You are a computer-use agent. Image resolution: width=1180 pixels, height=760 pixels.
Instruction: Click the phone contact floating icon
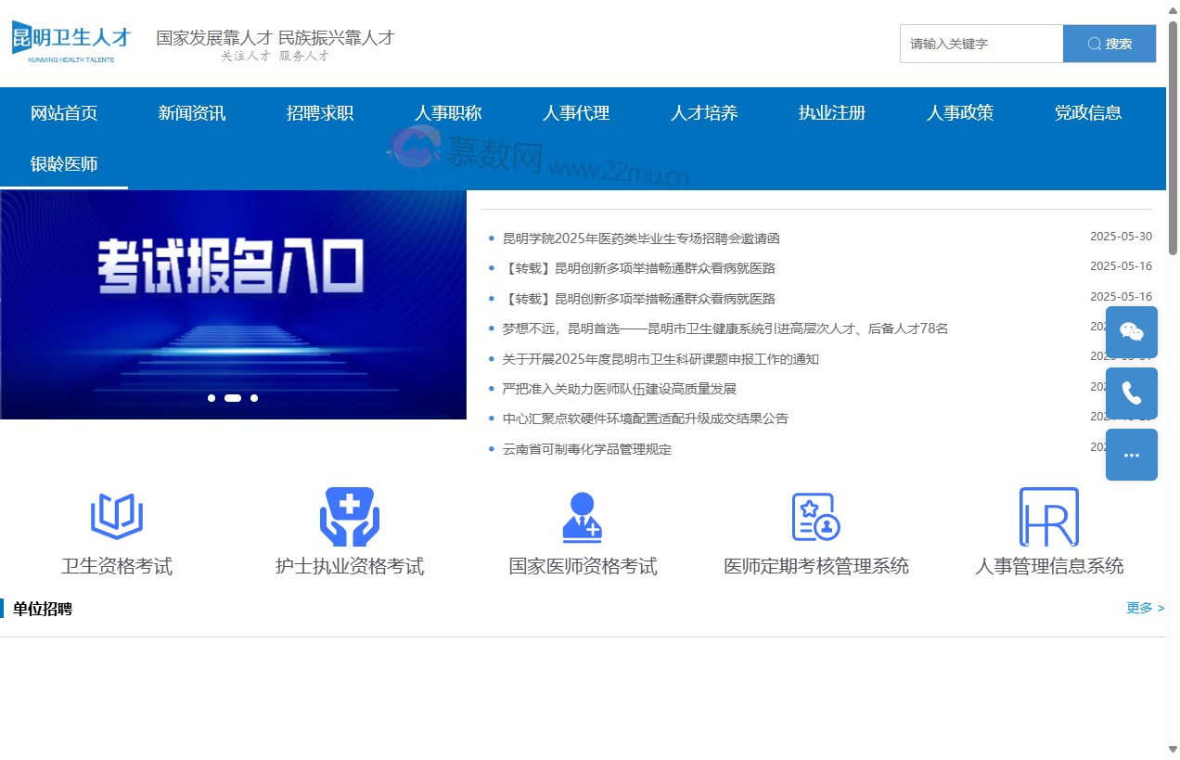pos(1131,393)
